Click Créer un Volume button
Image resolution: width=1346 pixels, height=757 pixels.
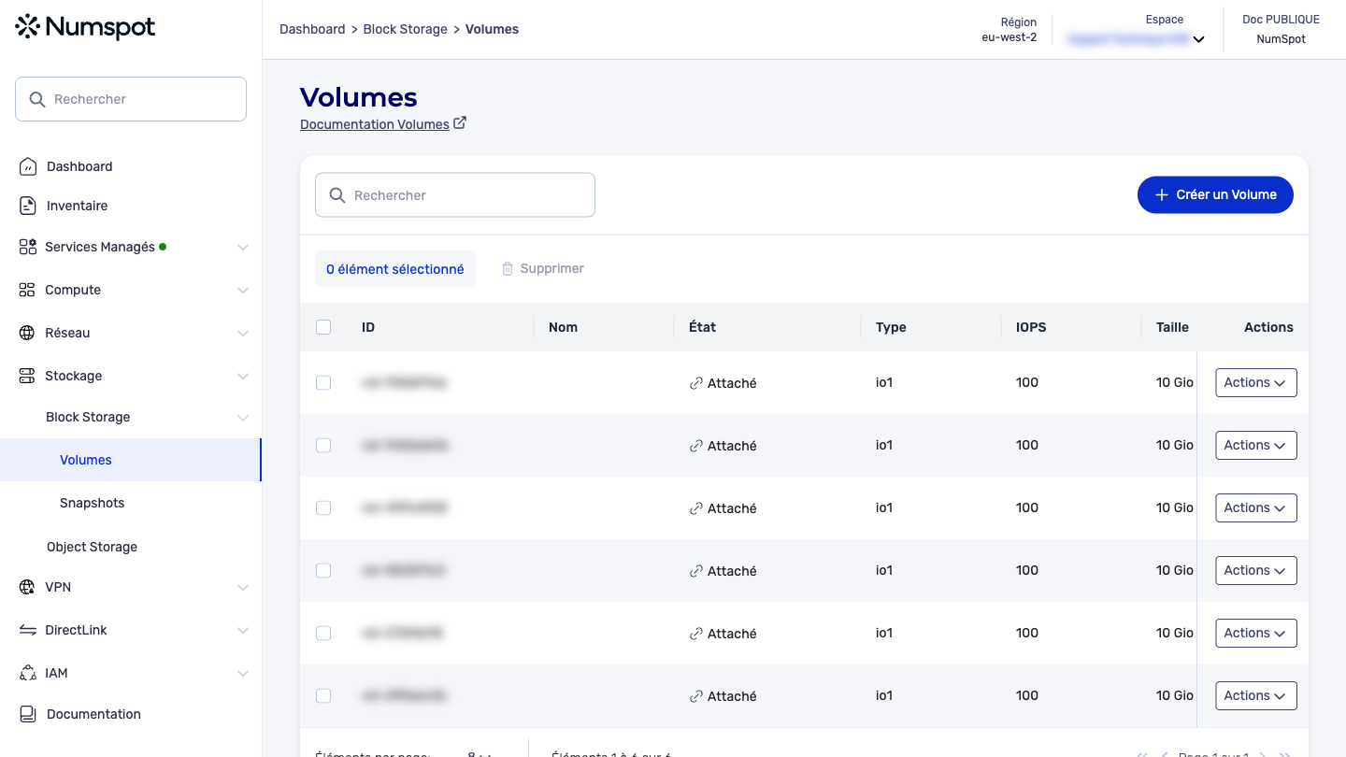click(1215, 194)
